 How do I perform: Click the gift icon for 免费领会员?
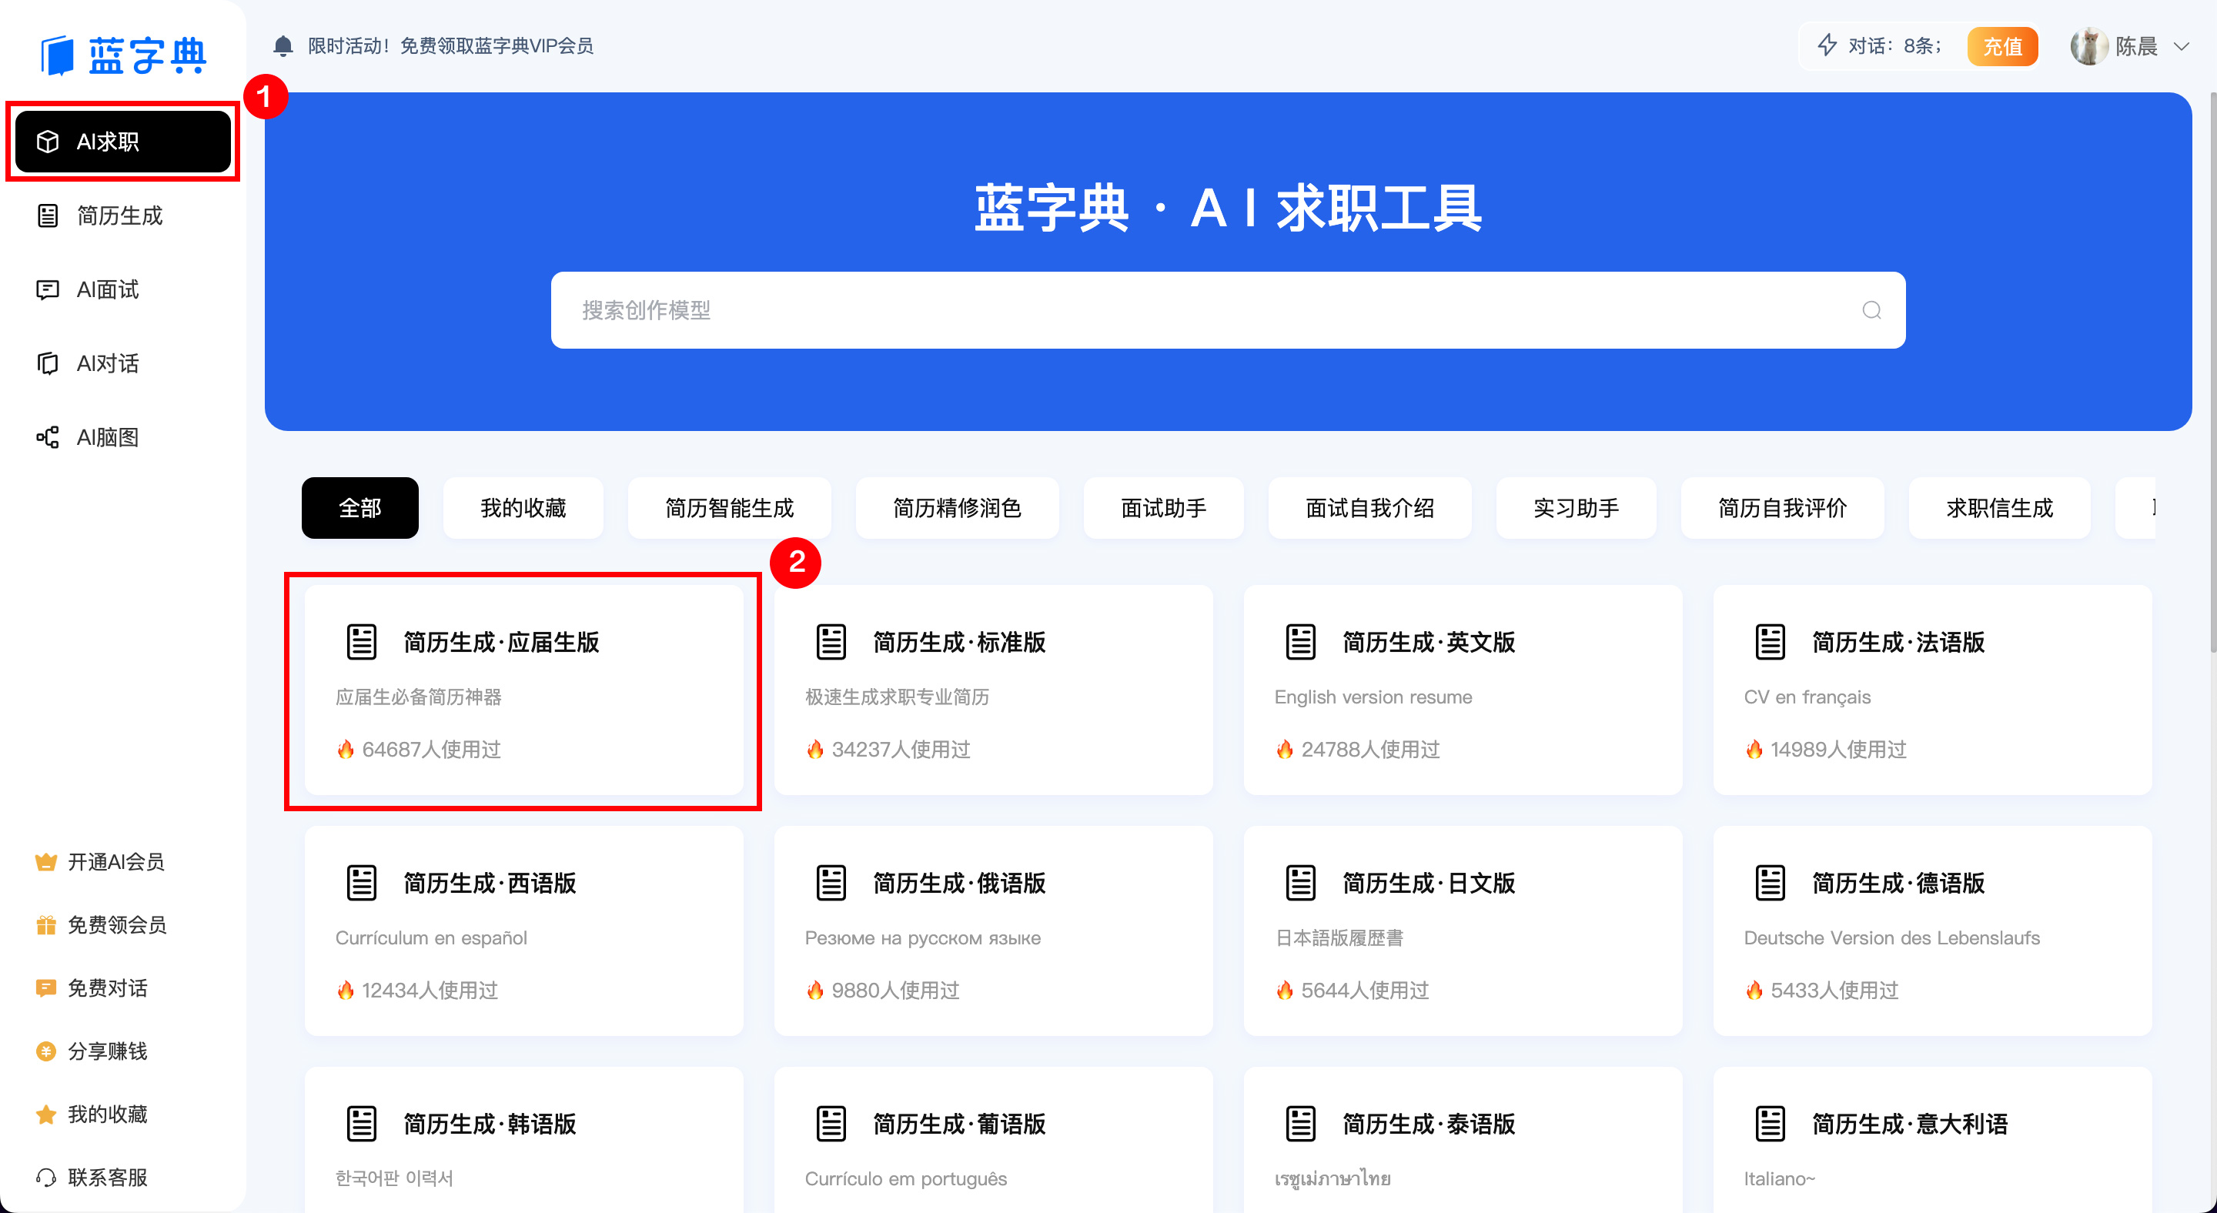coord(45,924)
